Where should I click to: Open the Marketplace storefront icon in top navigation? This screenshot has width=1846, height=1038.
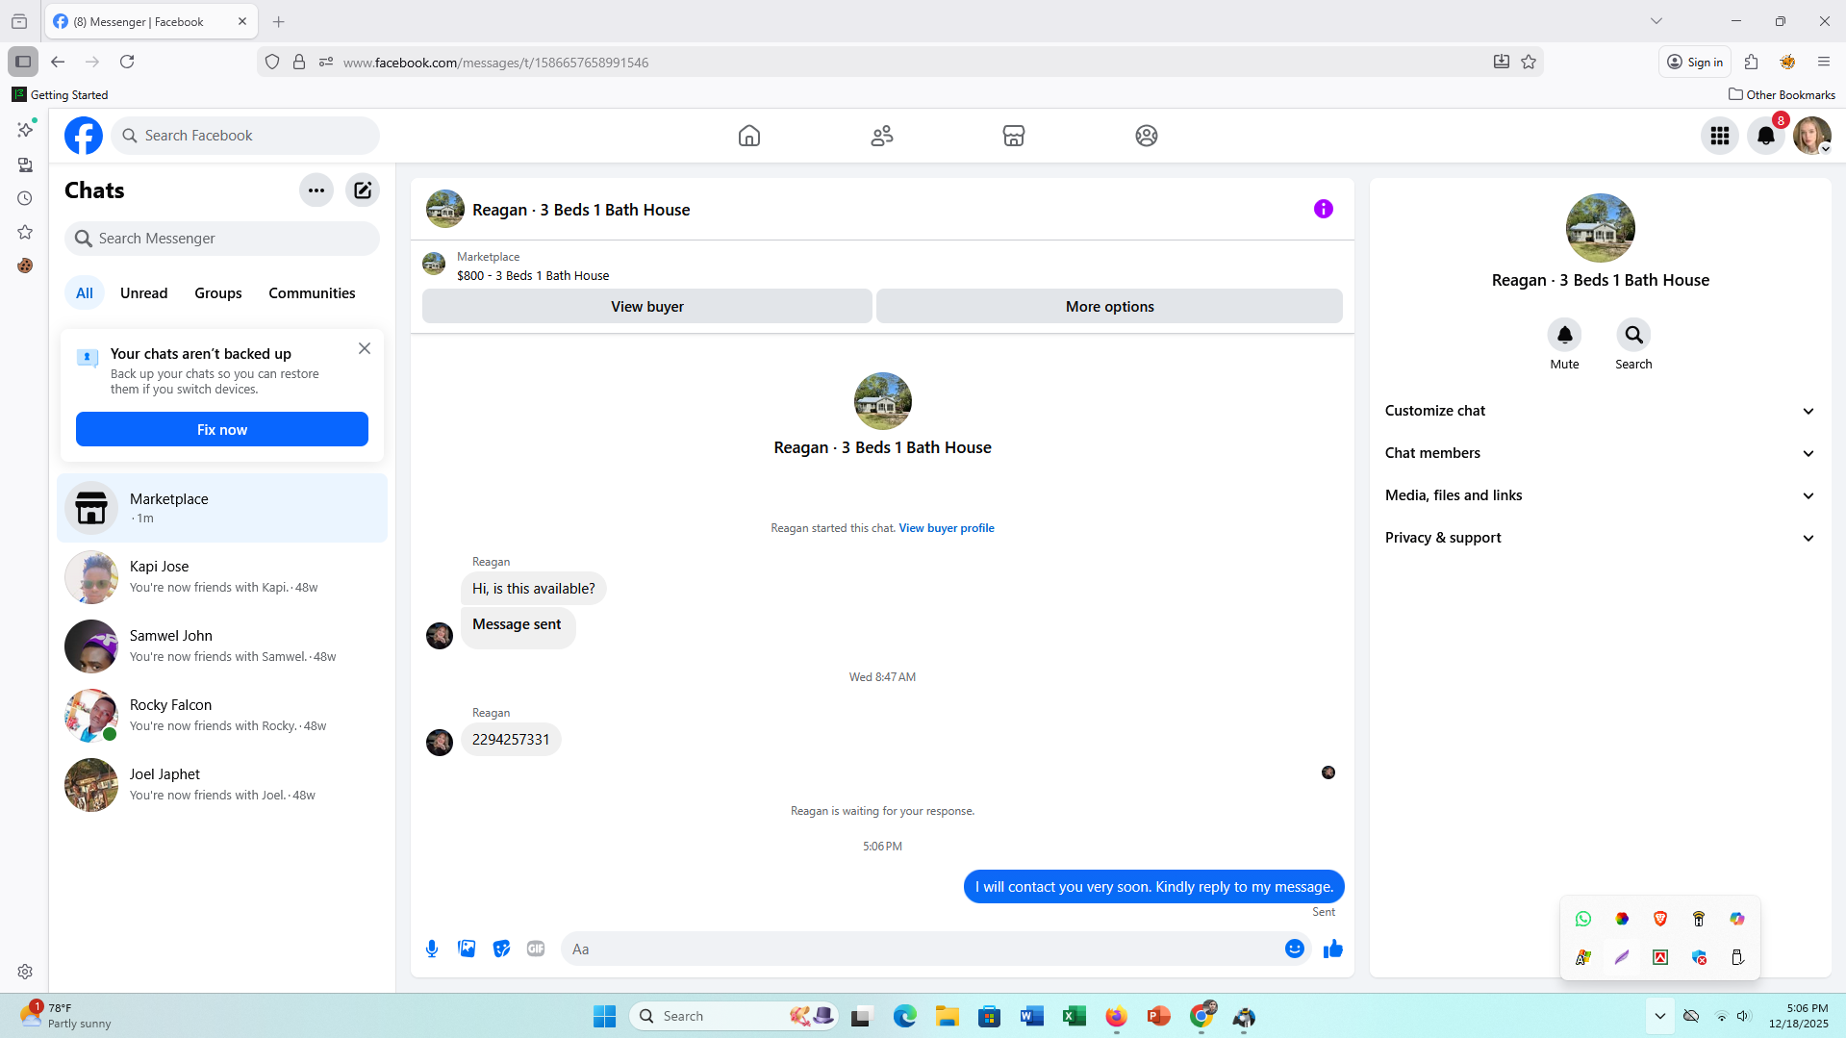(1014, 136)
